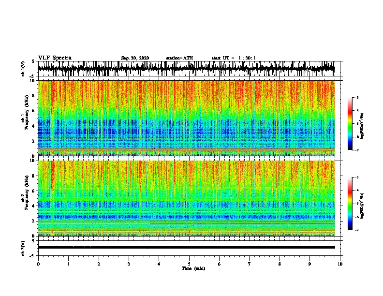Click the "4" kHz tick on ch.1 frequency axis

click(x=34, y=126)
